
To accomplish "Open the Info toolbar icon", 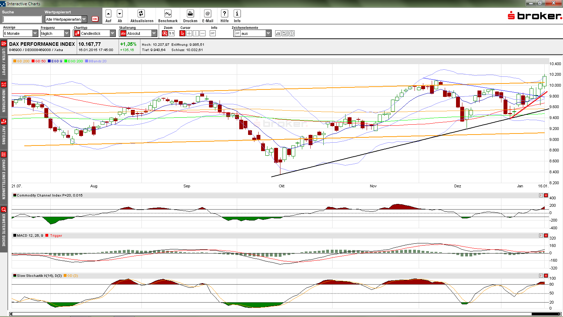I will 237,14.
